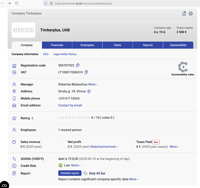Click the SODRA up-down arrows icon
The image size is (200, 188).
pyautogui.click(x=14, y=159)
